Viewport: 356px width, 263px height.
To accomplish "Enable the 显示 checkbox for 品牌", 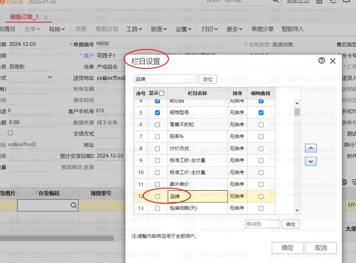I will point(157,196).
